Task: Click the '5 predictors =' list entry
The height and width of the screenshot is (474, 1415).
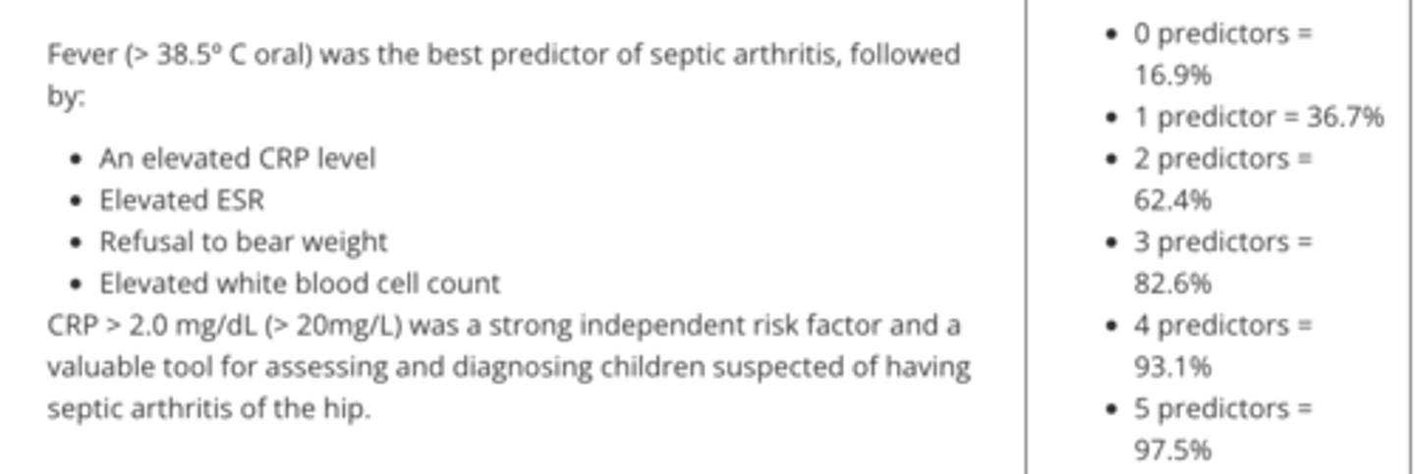Action: click(1222, 408)
